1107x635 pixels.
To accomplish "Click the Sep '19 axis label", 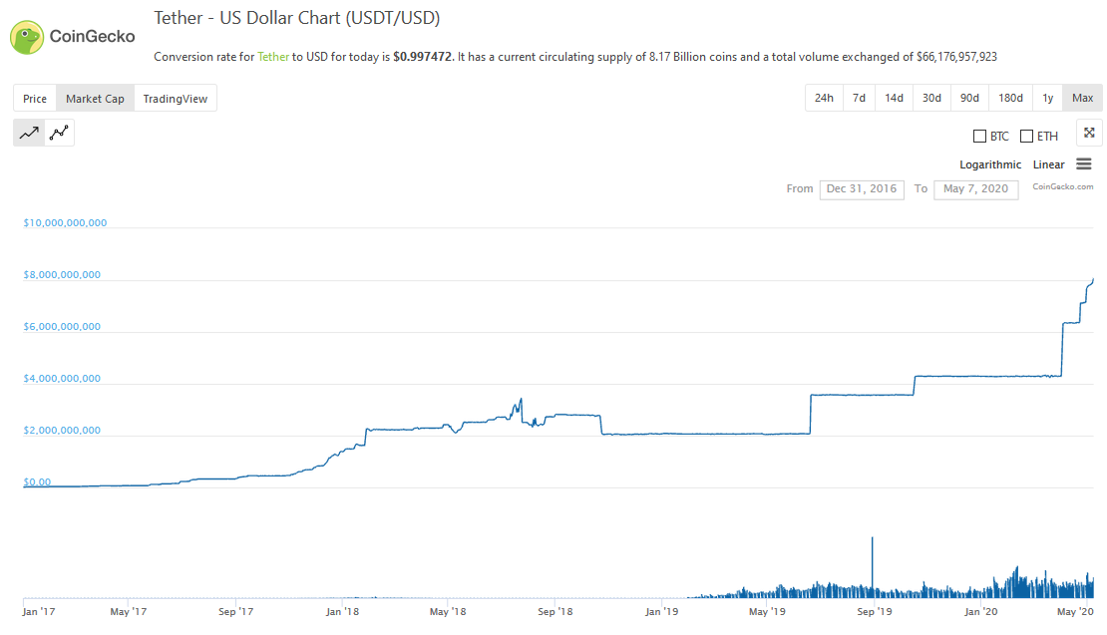I will 874,612.
